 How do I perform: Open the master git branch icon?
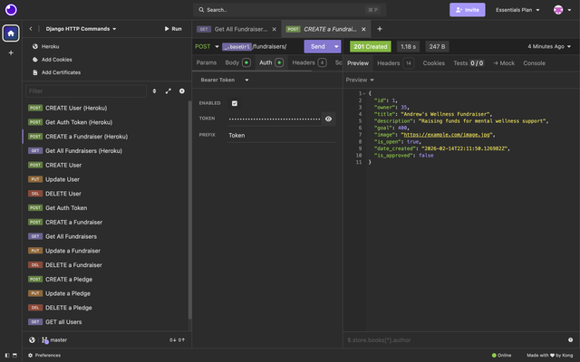click(44, 340)
